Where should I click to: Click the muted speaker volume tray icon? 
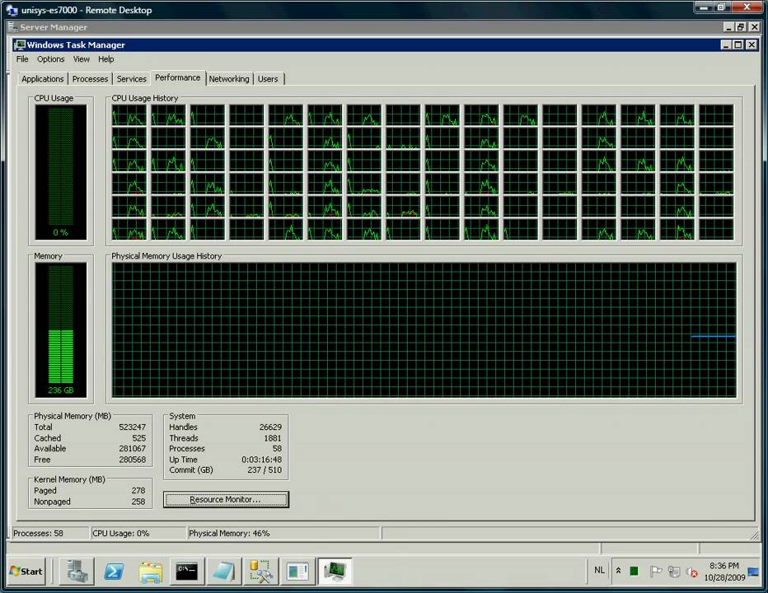coord(691,572)
